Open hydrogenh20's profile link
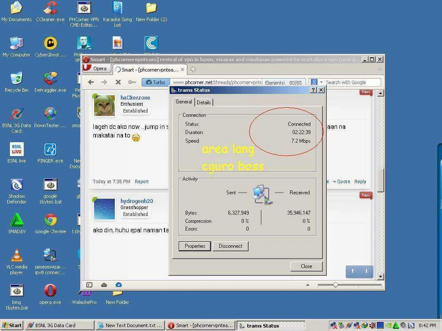The height and width of the screenshot is (331, 442). pyautogui.click(x=137, y=201)
